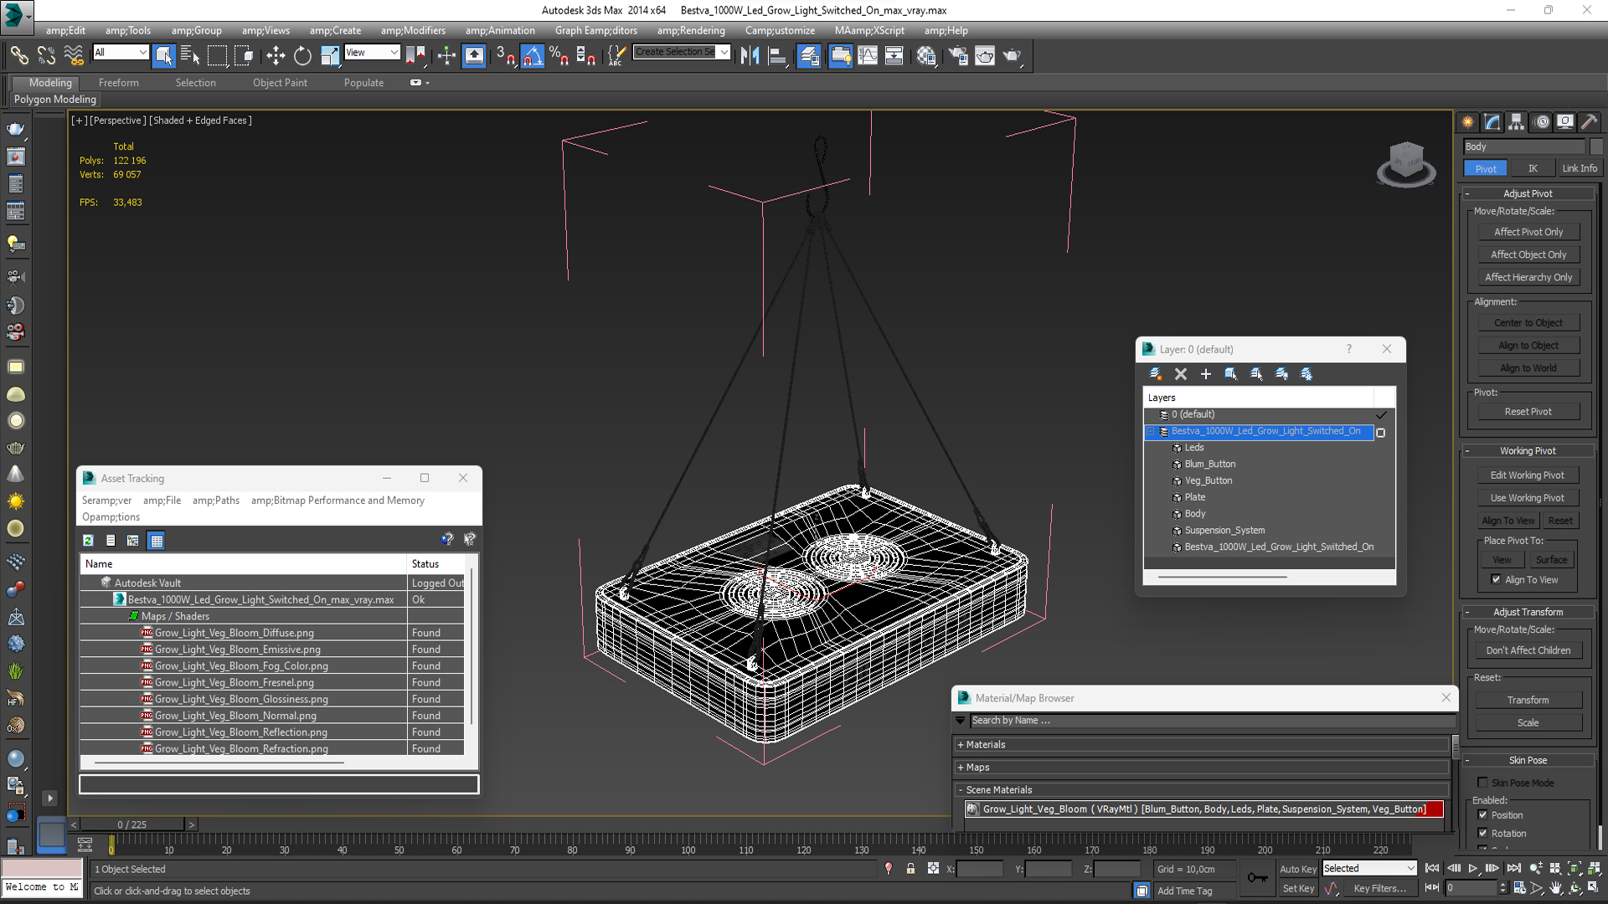
Task: Open the Create command panel tab
Action: pyautogui.click(x=1468, y=122)
